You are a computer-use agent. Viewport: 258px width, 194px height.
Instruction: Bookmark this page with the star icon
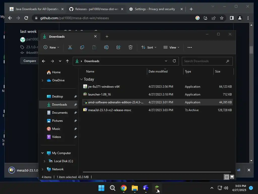click(222, 18)
